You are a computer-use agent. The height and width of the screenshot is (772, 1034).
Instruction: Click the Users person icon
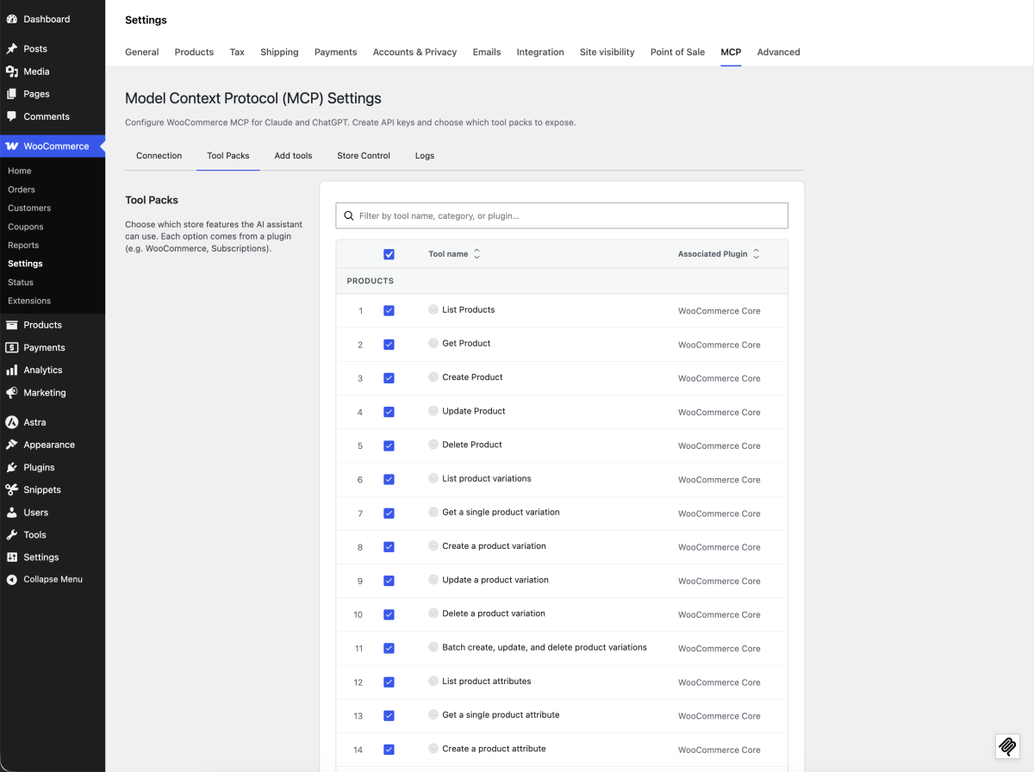click(12, 512)
